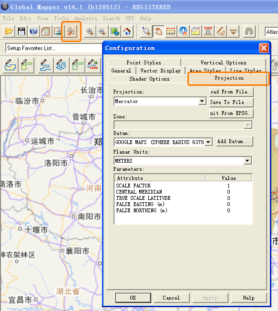
Task: Select the CENTRAL MERIDIAN parameter row
Action: point(183,192)
